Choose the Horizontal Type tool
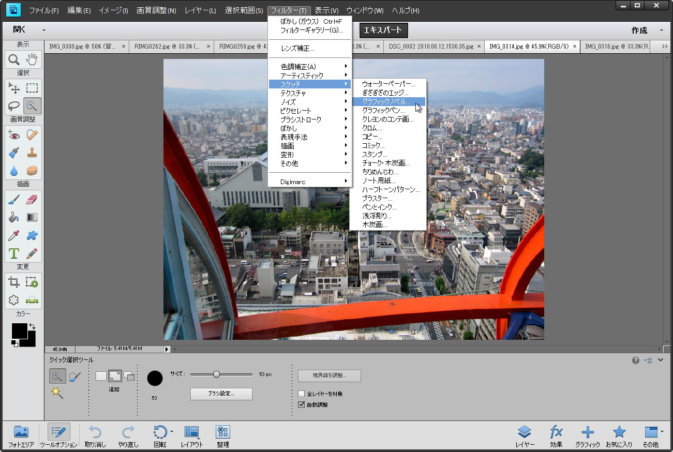Image resolution: width=673 pixels, height=452 pixels. (14, 253)
